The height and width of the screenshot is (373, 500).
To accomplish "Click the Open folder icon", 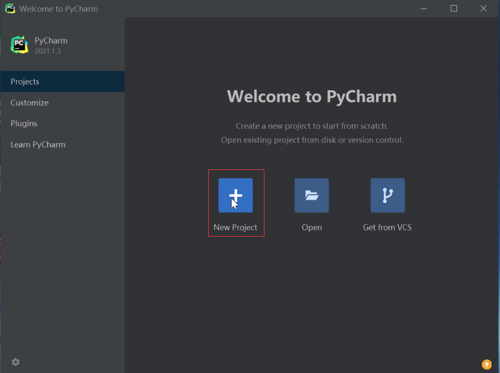I will (x=312, y=195).
